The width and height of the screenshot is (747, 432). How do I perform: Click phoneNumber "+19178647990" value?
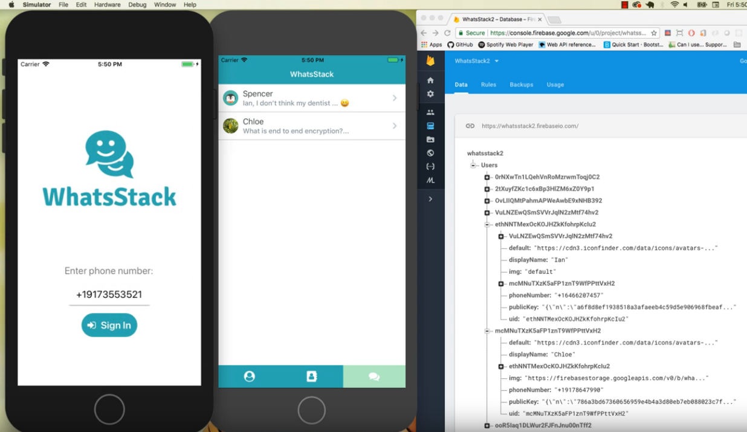click(x=579, y=390)
